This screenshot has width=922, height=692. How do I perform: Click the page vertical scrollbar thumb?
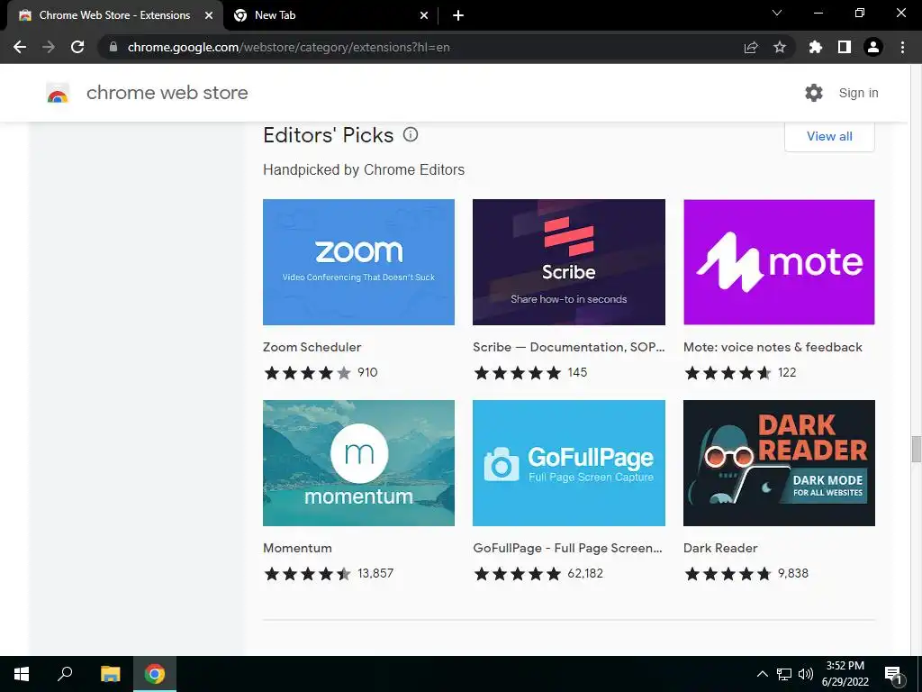coord(916,450)
